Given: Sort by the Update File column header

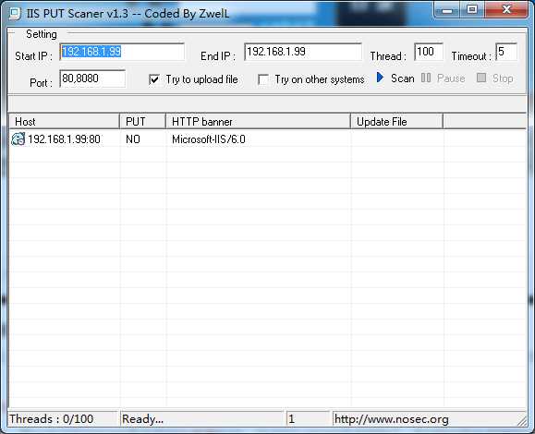Looking at the screenshot, I should click(397, 122).
